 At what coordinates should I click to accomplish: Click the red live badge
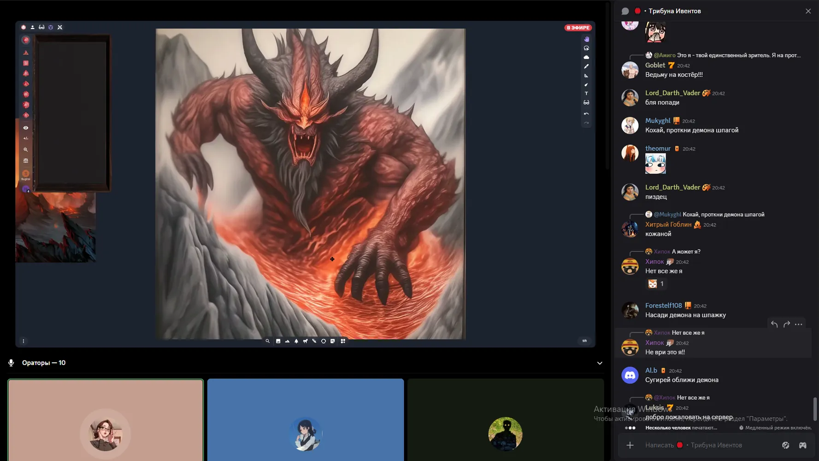578,28
